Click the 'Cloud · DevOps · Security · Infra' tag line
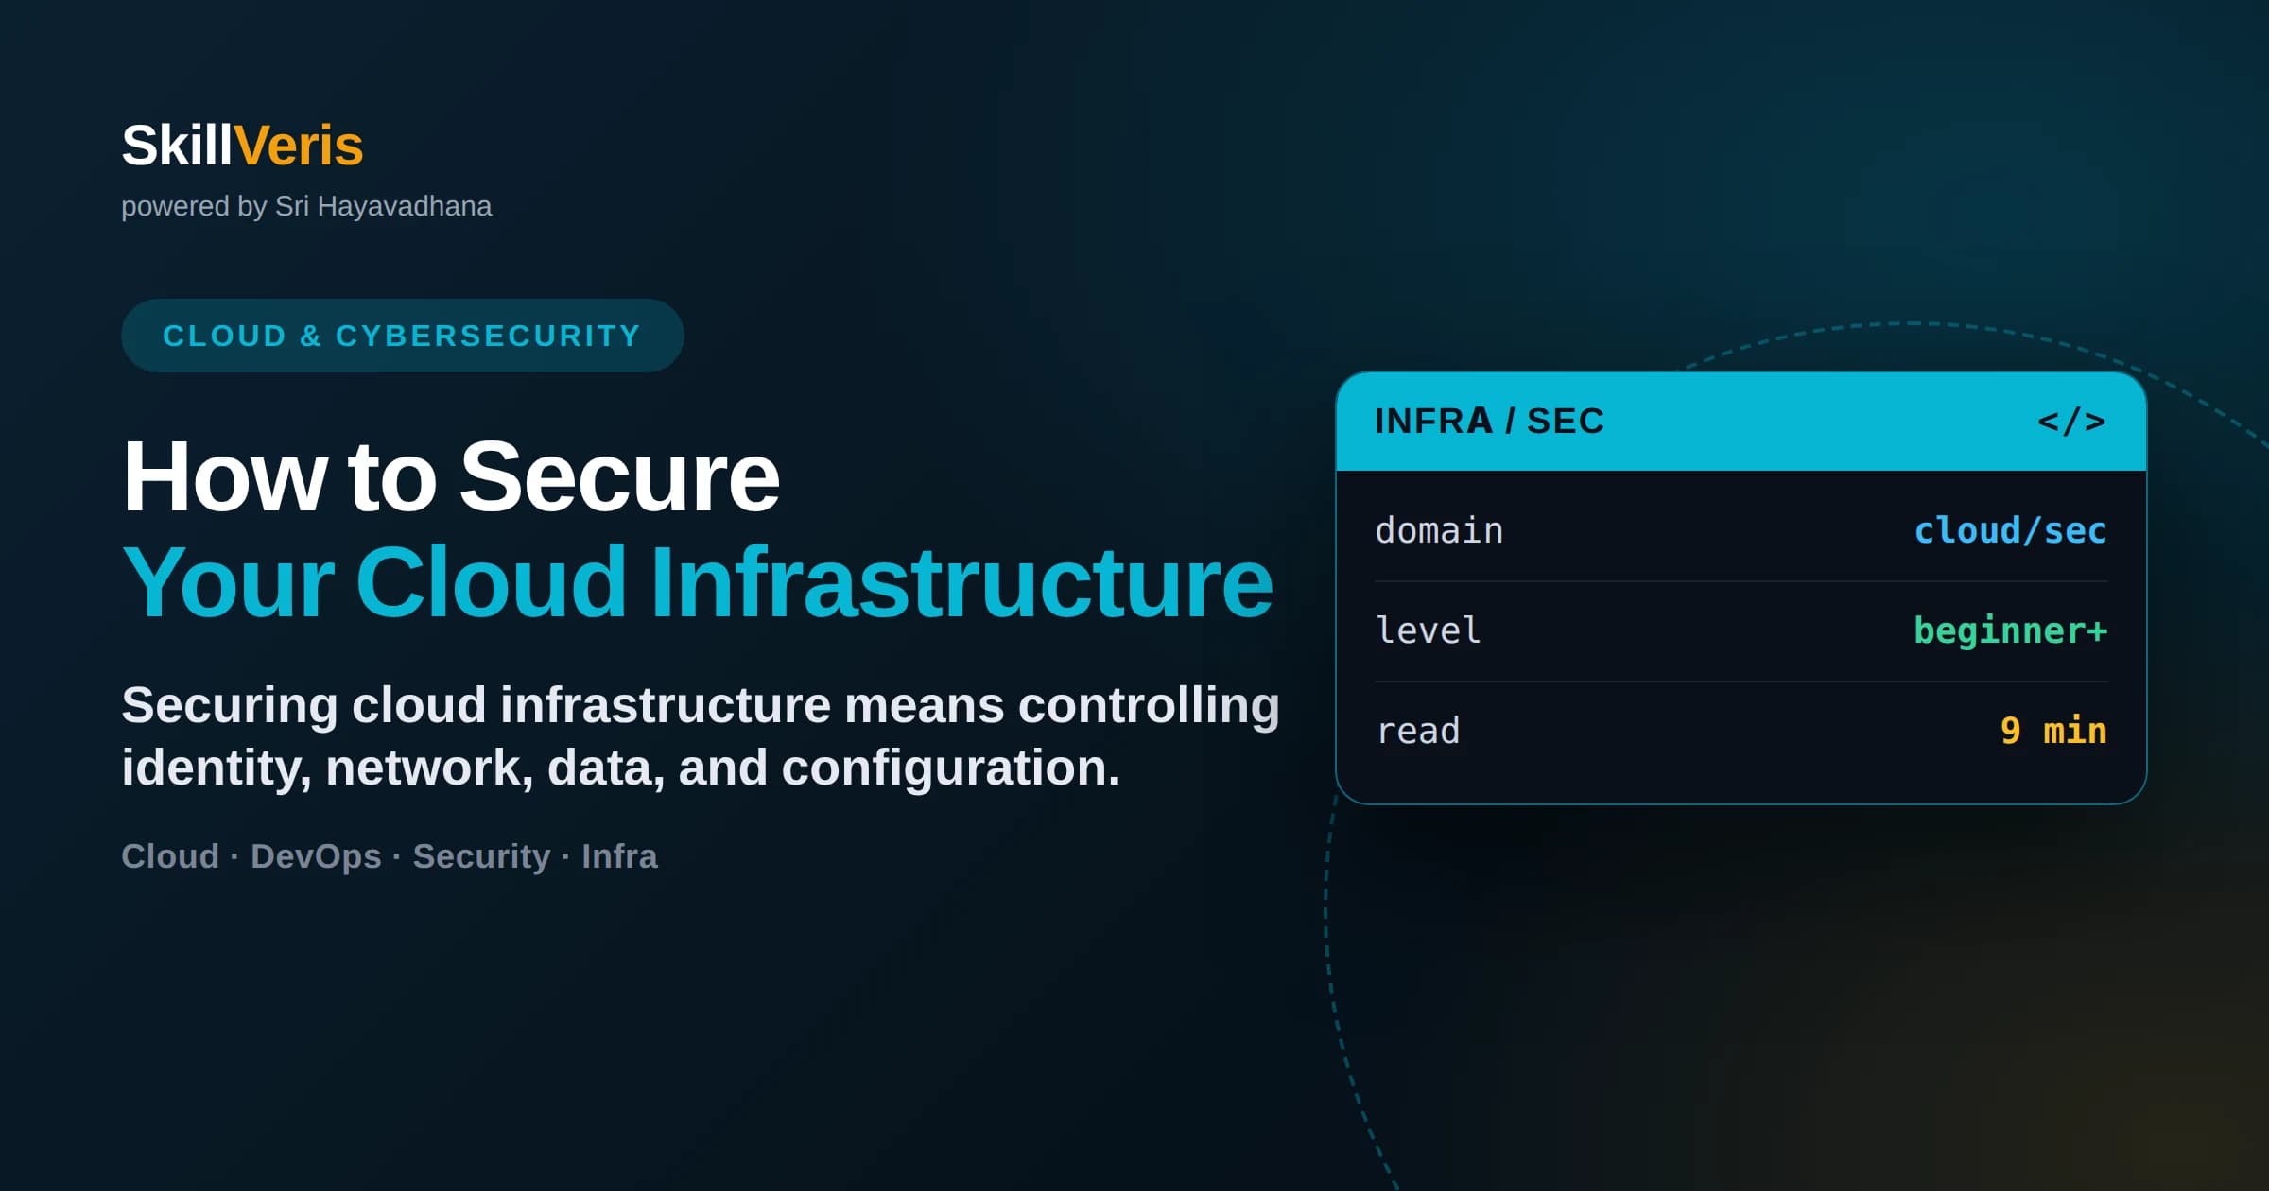This screenshot has width=2269, height=1191. coord(390,856)
